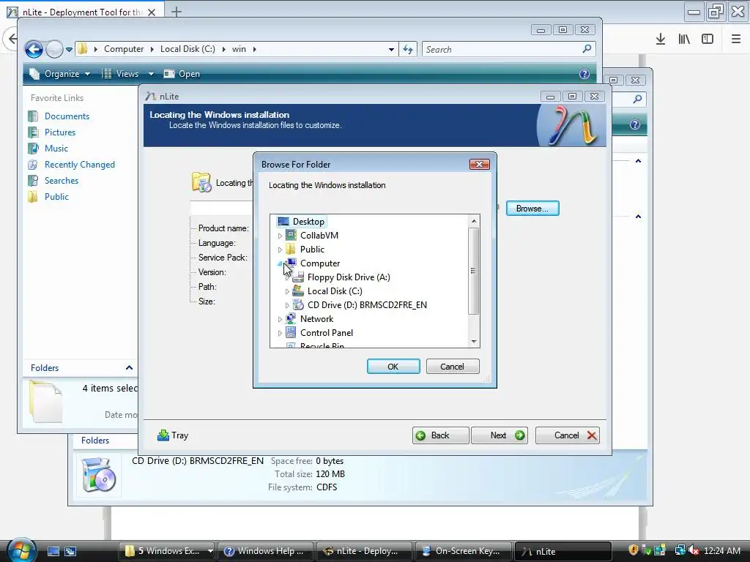Switch to On-Screen Keyboard taskbar button

coord(463,551)
